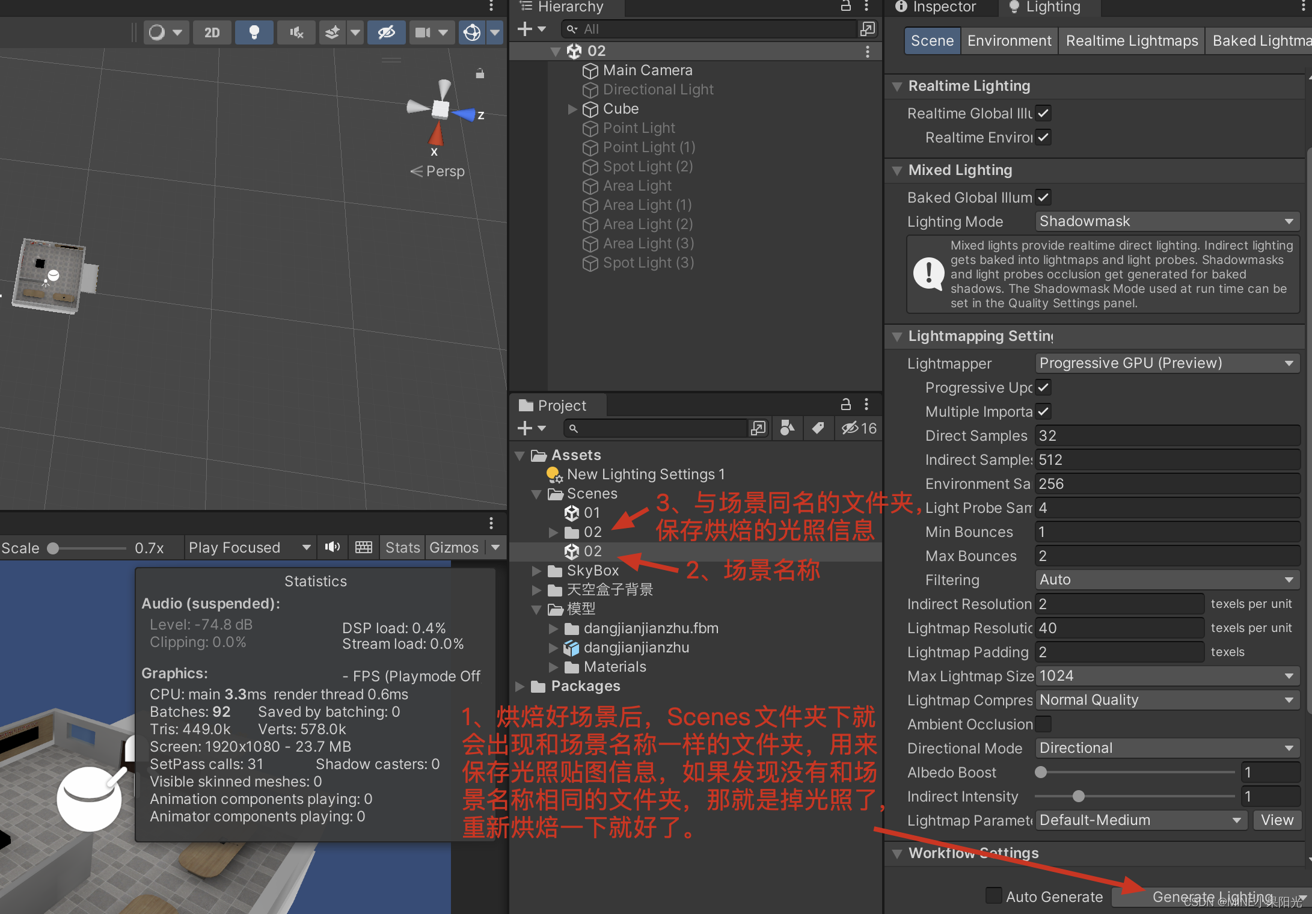Click the Point Light icon in Hierarchy
The image size is (1312, 914).
pos(590,127)
